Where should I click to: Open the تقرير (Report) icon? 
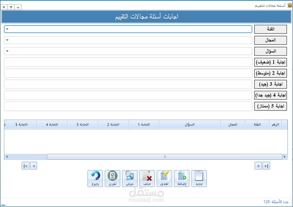click(x=112, y=179)
